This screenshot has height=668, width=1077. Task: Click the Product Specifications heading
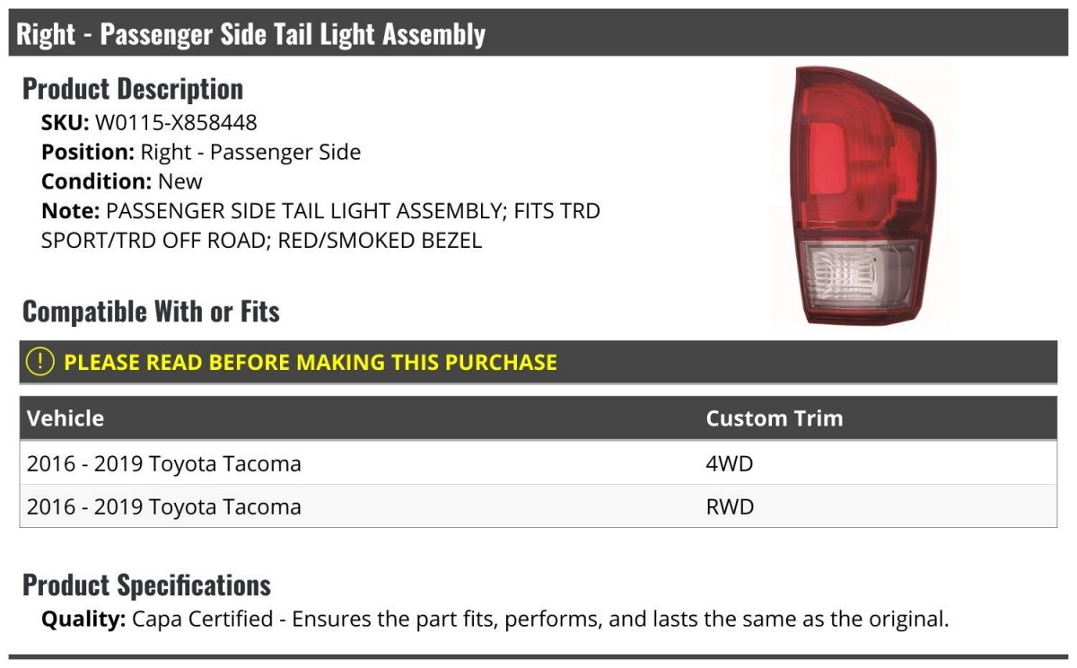[146, 585]
